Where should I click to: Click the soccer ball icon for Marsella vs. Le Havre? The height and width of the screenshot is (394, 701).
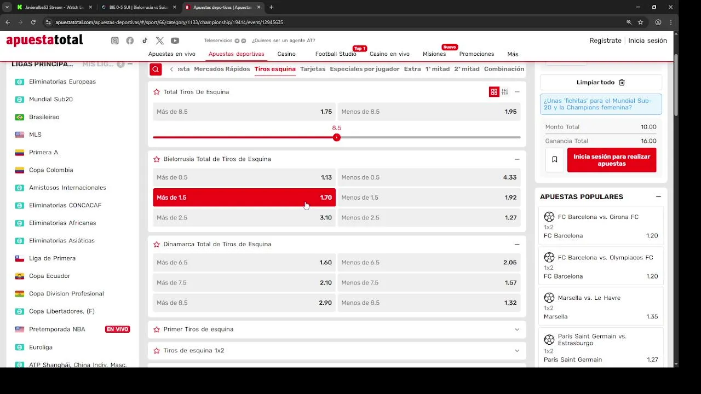tap(549, 298)
